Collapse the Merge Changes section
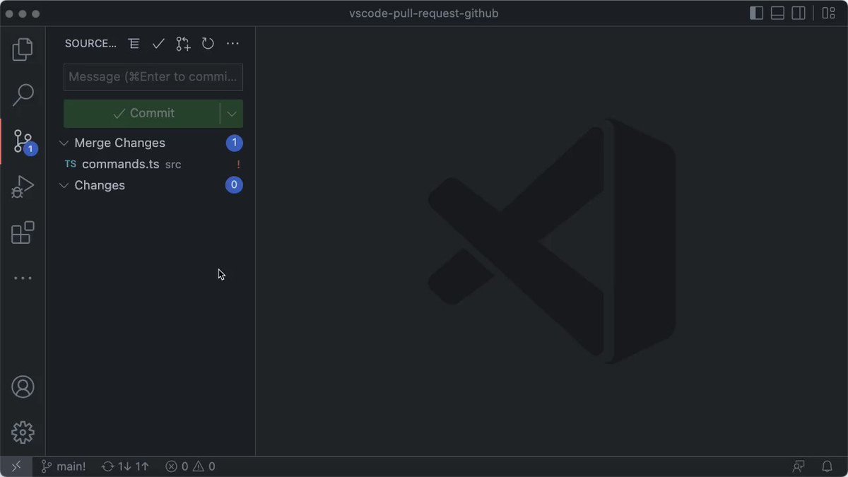The image size is (848, 477). 64,143
